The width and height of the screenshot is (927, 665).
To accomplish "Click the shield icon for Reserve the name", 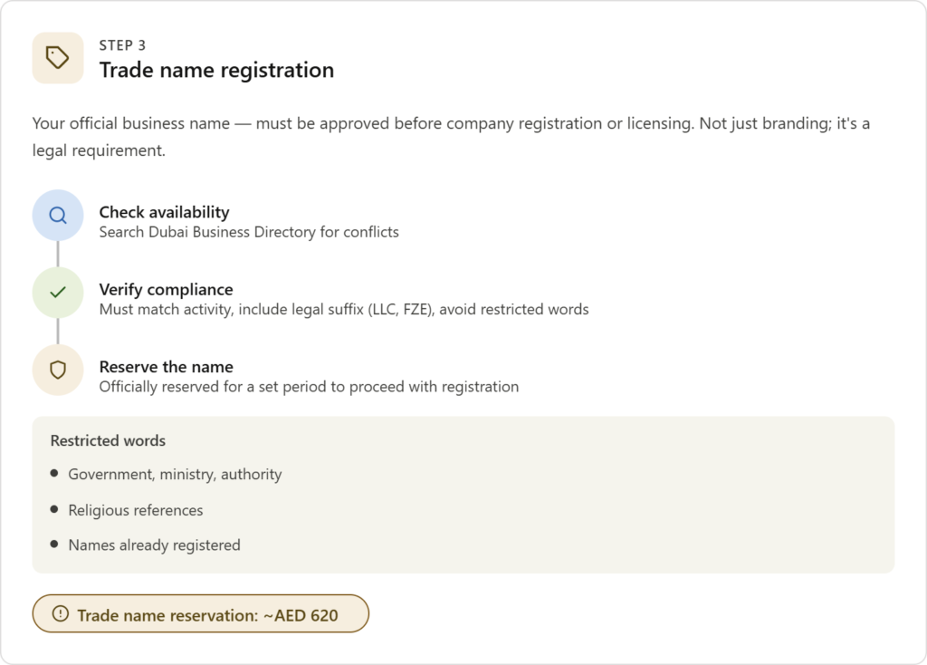I will coord(58,370).
